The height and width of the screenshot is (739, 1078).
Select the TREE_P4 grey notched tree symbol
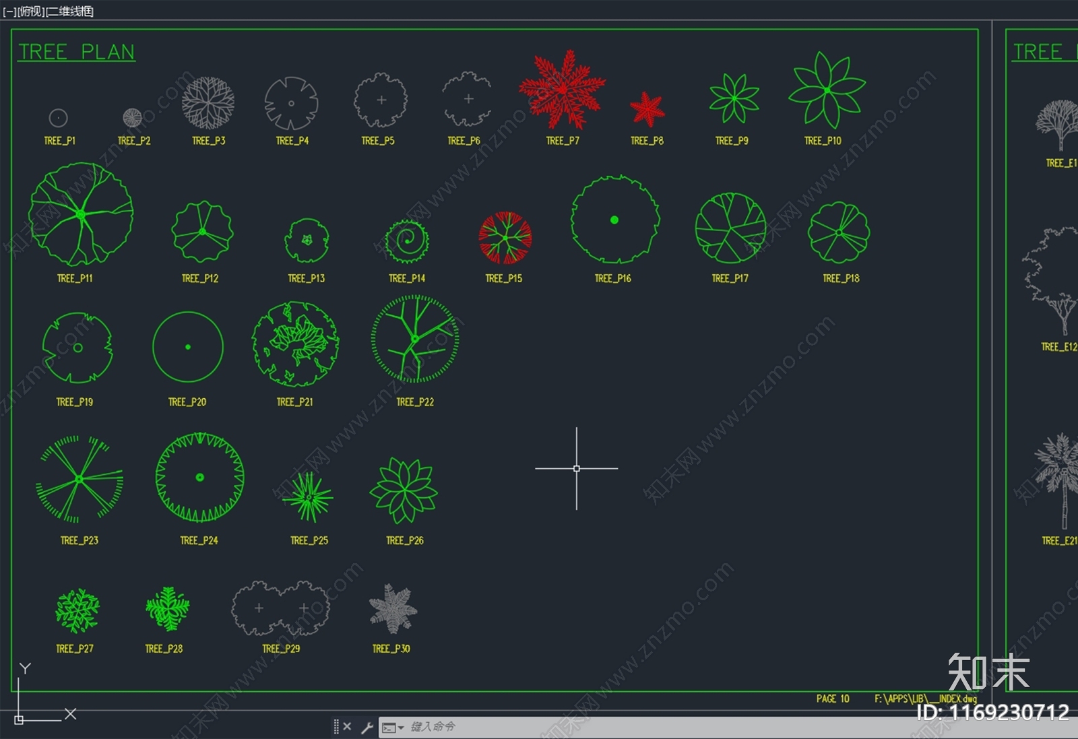point(291,103)
